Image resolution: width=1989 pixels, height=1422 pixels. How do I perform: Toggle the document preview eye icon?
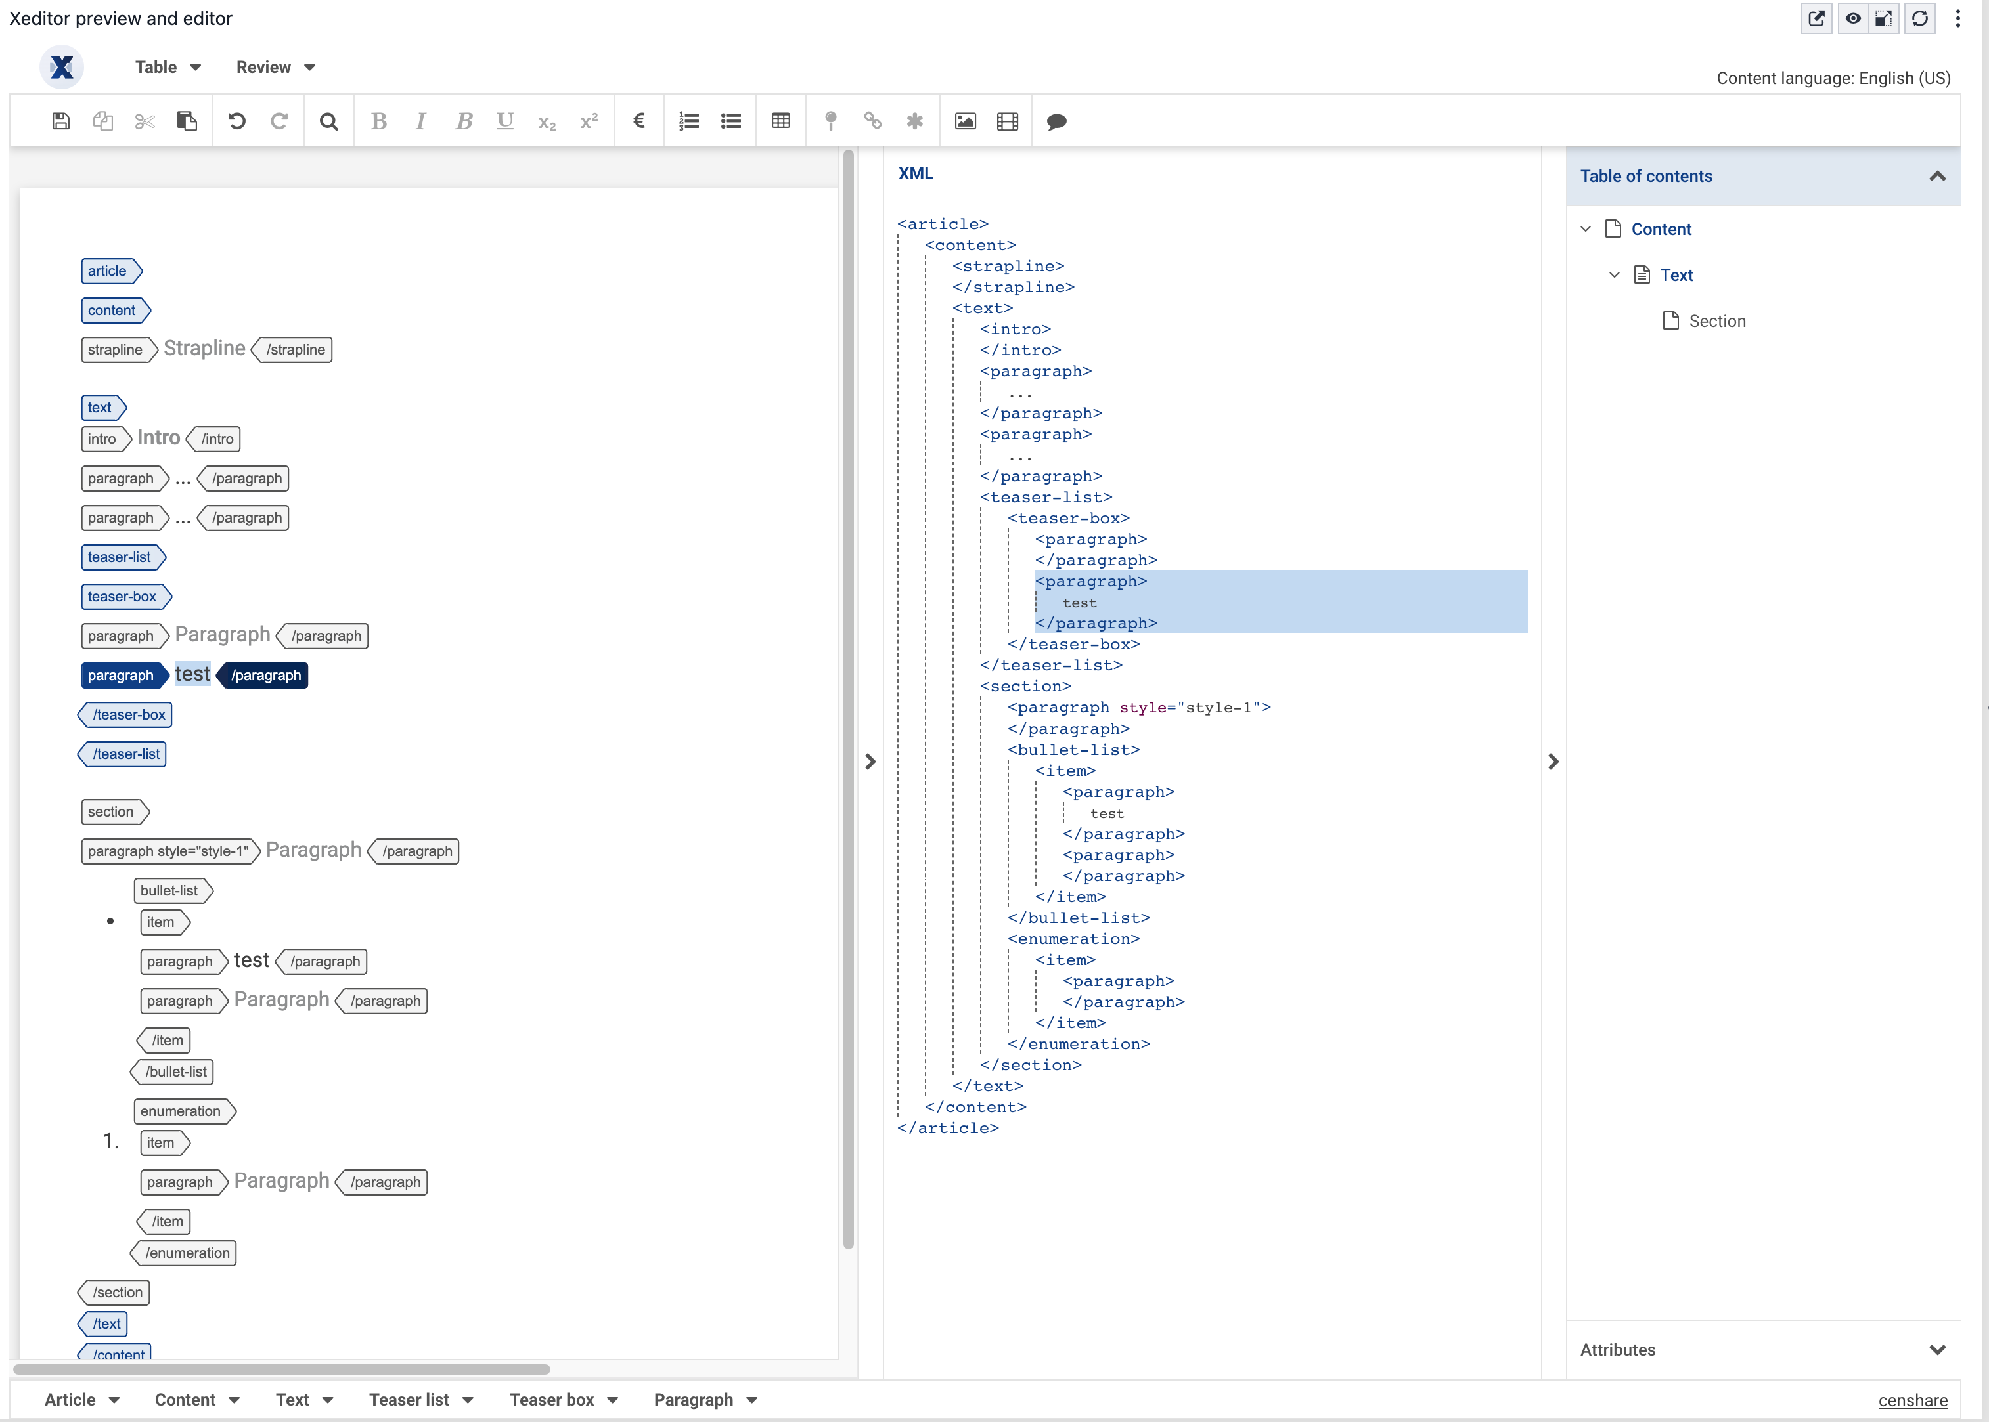coord(1852,18)
